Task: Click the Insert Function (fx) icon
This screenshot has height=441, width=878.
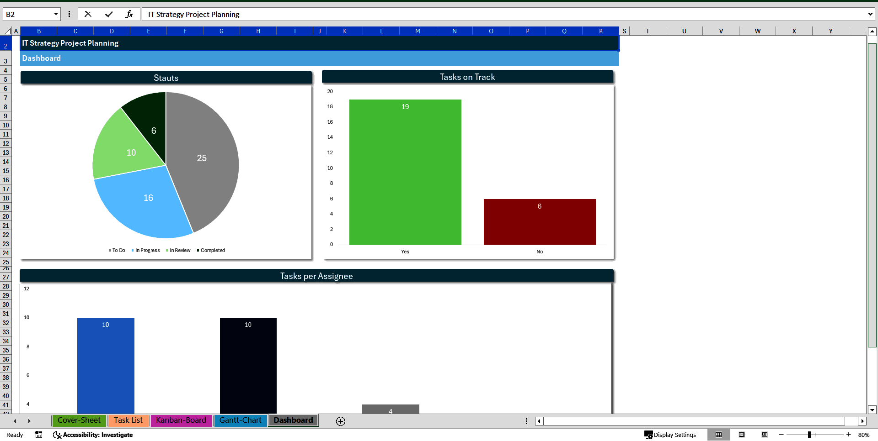Action: 129,14
